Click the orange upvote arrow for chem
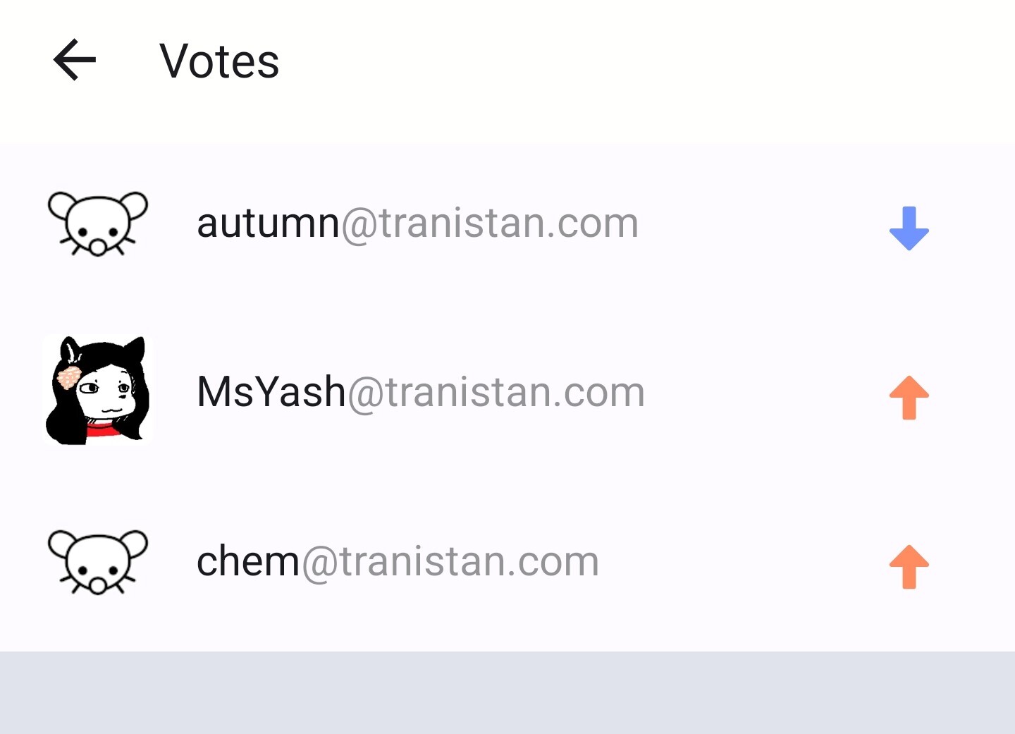Image resolution: width=1015 pixels, height=734 pixels. pos(909,567)
